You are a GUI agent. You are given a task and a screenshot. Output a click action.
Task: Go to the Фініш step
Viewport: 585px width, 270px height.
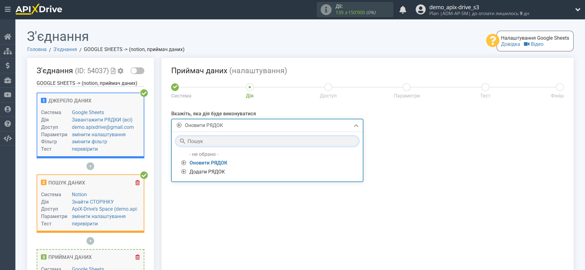point(560,87)
